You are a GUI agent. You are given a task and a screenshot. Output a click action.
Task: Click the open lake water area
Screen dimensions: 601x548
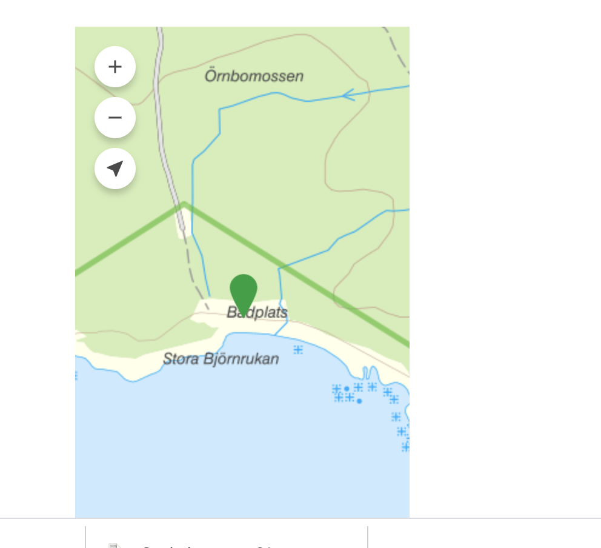point(230,449)
